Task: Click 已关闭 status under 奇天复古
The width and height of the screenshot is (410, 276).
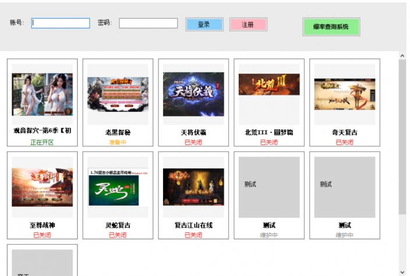Action: pos(344,143)
